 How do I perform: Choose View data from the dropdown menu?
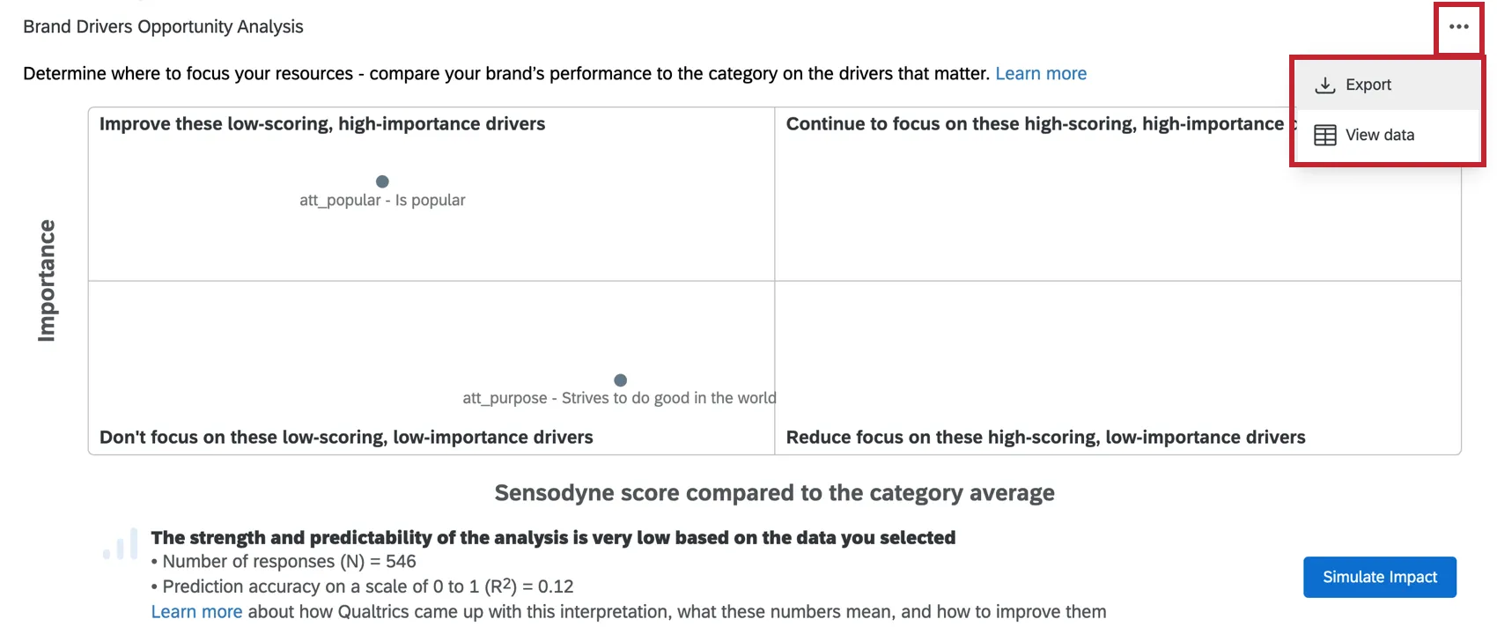1379,134
